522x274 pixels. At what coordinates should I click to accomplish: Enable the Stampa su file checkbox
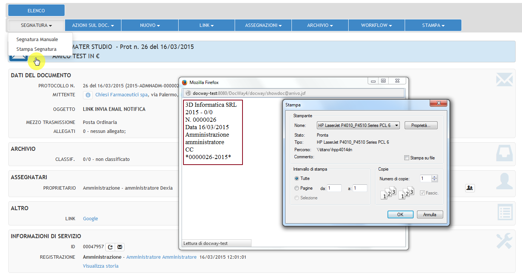tap(407, 158)
